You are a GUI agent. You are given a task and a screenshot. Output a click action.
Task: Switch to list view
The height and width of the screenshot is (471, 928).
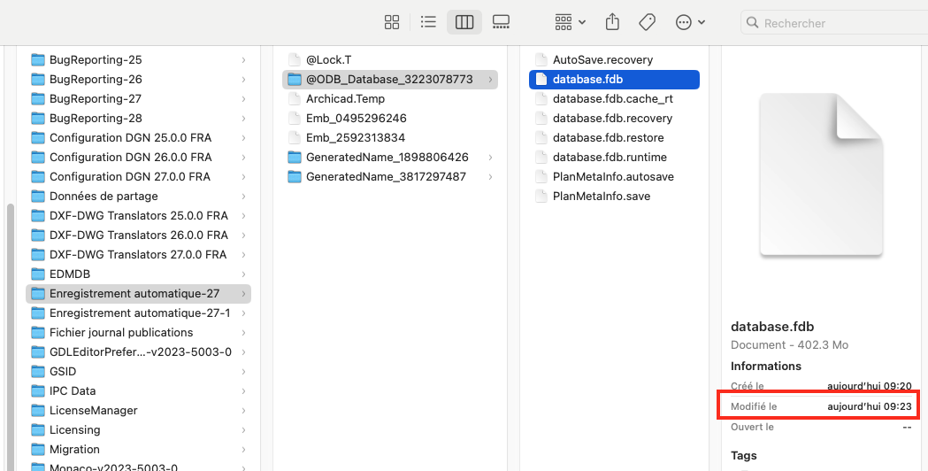pyautogui.click(x=428, y=22)
